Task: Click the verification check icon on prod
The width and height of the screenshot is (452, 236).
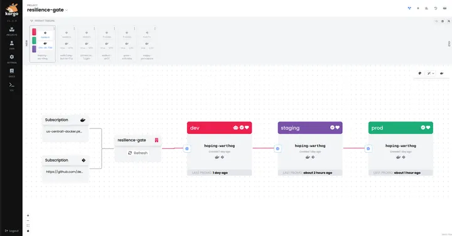Action: tap(423, 127)
